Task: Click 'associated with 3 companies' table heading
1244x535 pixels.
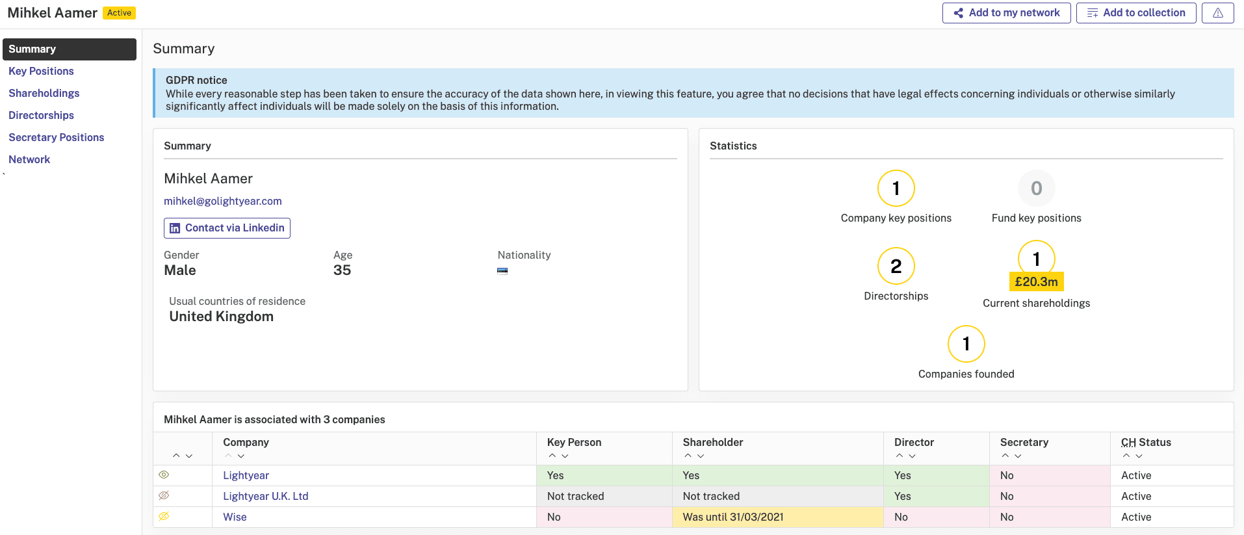Action: [274, 420]
